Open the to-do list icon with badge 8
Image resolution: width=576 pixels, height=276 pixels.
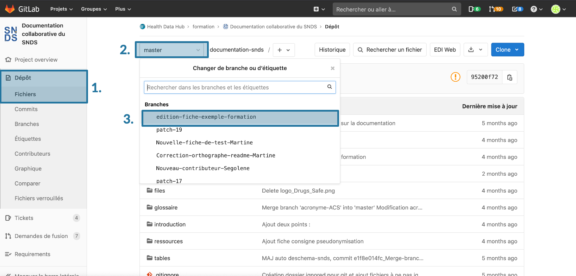[x=517, y=9]
